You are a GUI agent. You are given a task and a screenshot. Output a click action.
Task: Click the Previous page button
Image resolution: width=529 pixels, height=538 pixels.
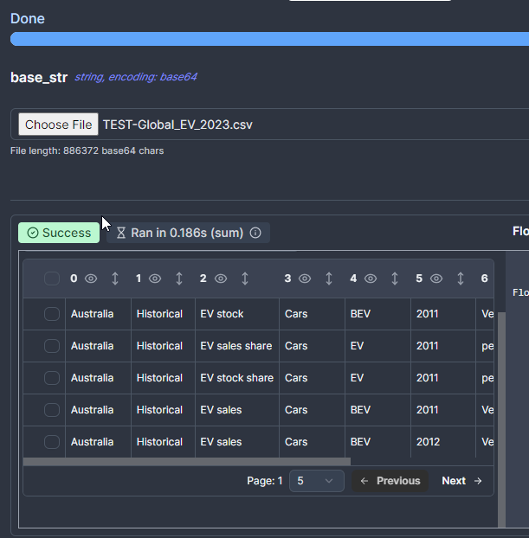pyautogui.click(x=390, y=481)
